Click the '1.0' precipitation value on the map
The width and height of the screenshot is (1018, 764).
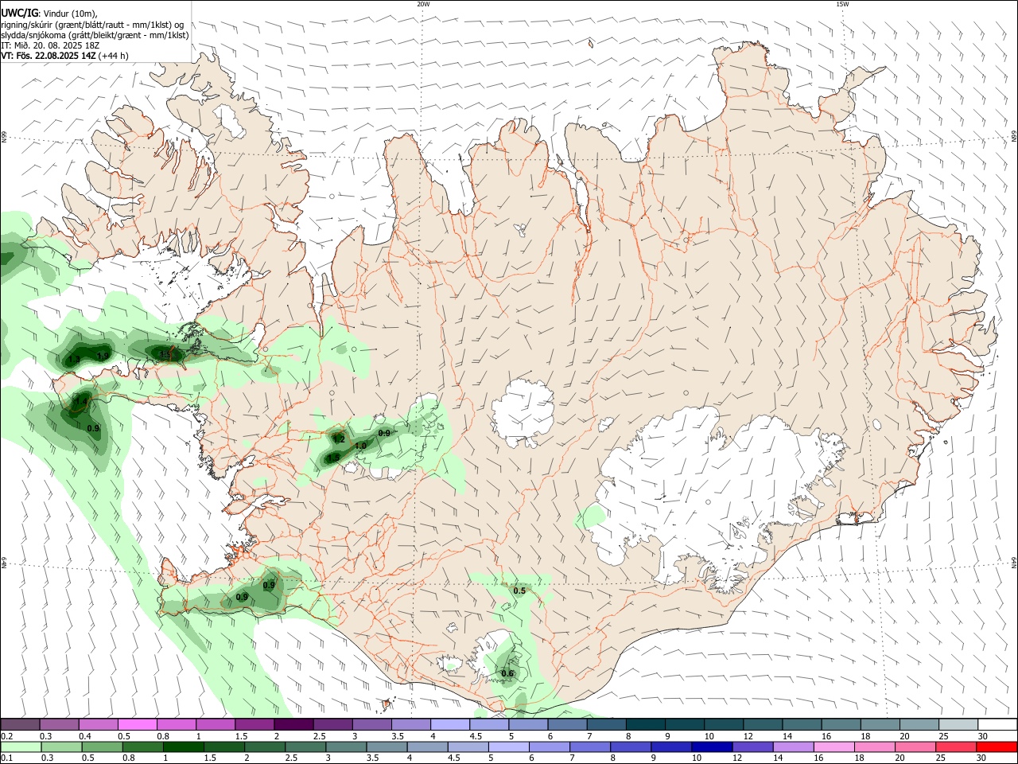[360, 446]
